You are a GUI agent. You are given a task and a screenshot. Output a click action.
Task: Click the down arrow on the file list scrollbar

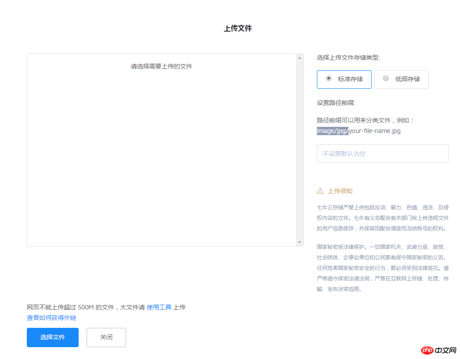coord(300,242)
